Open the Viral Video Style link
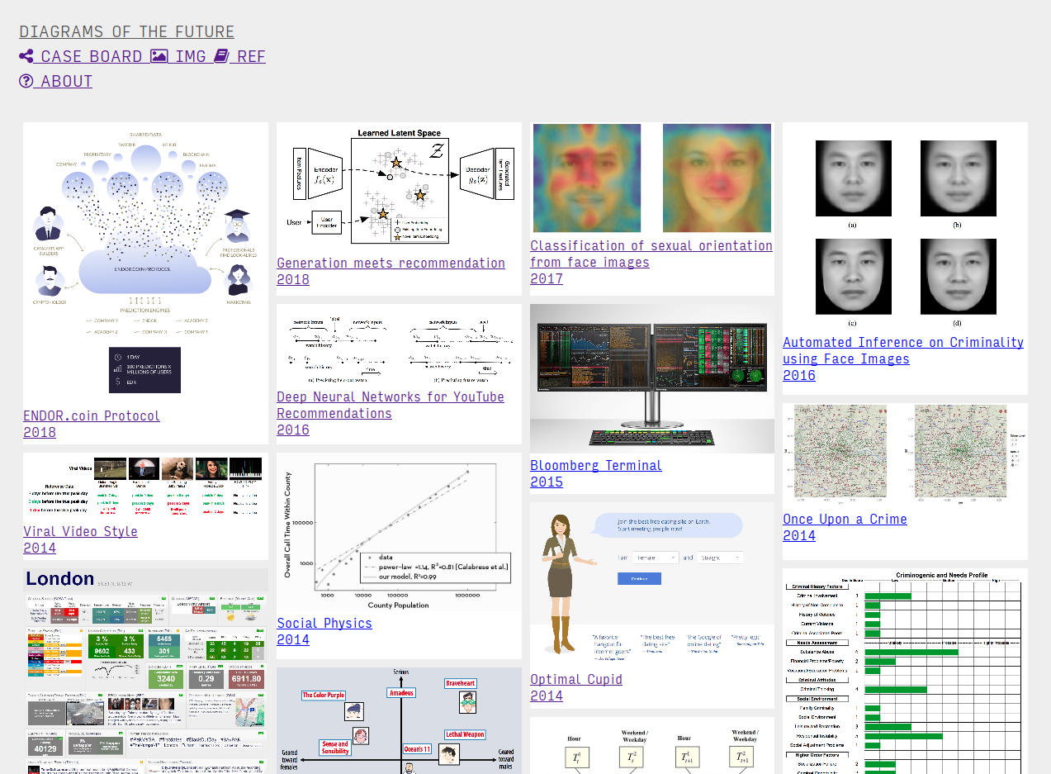 (80, 531)
